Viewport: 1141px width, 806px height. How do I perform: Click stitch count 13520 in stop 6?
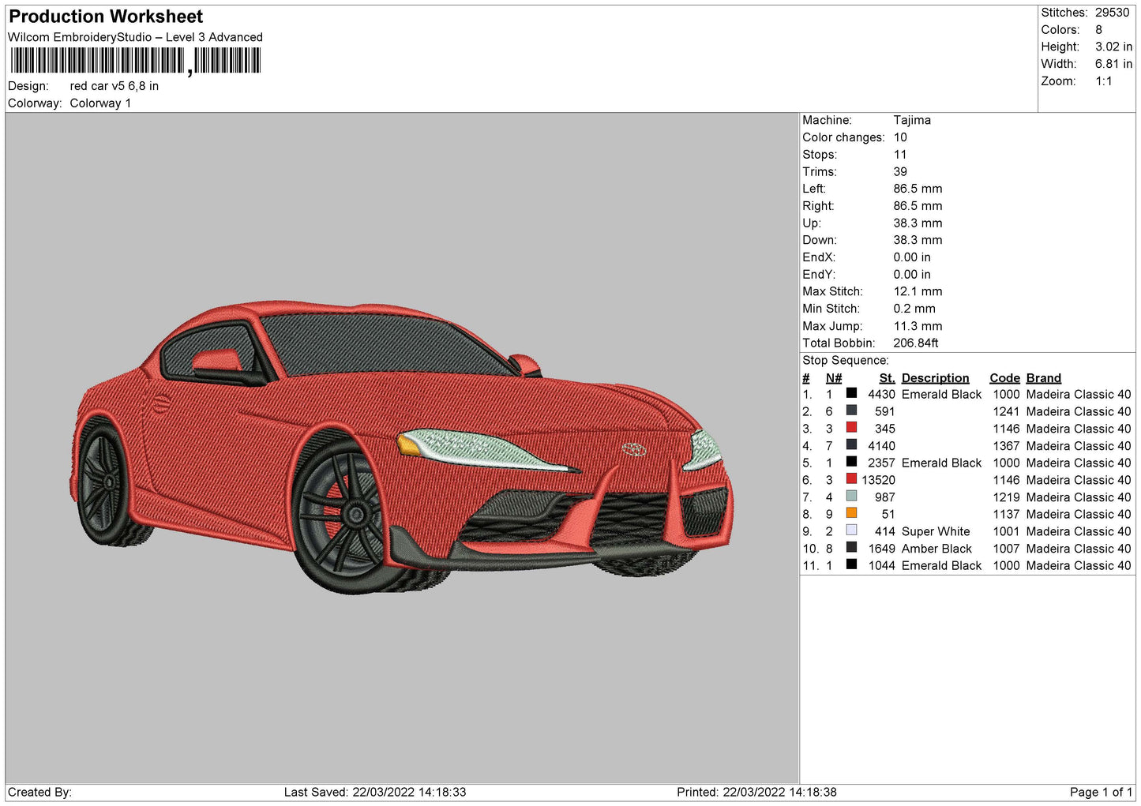coord(878,480)
